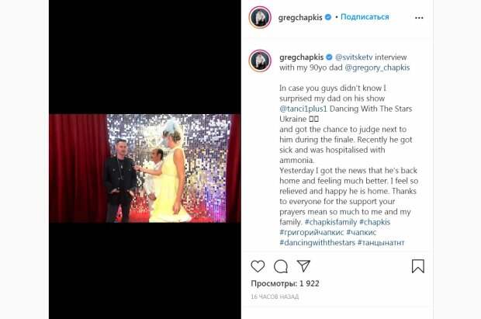Open the three-dot more options menu

coord(419,18)
